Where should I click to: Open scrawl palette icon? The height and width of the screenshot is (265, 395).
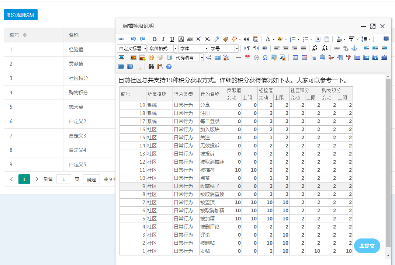(x=160, y=57)
